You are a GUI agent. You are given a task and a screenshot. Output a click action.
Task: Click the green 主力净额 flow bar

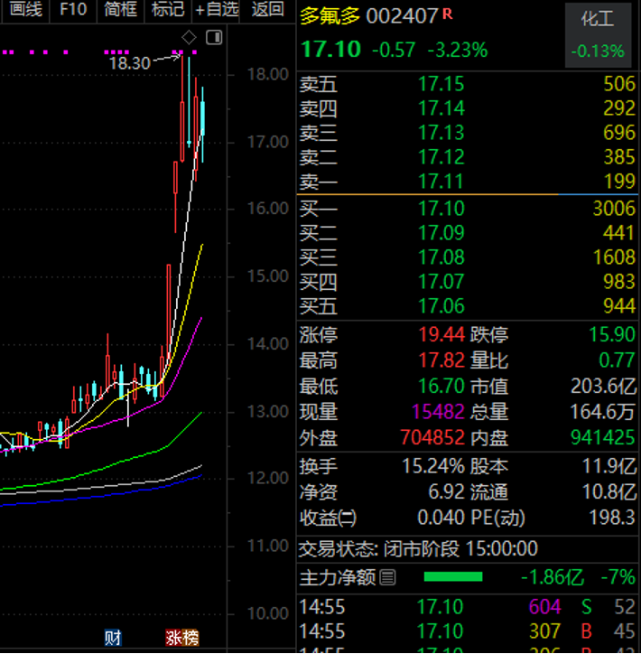tap(453, 577)
